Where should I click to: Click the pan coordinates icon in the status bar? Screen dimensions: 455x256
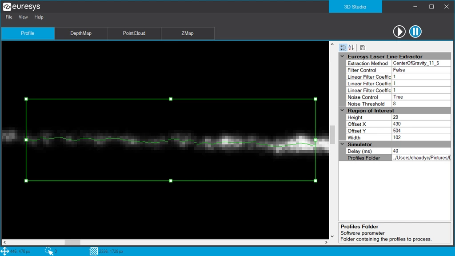click(x=4, y=251)
